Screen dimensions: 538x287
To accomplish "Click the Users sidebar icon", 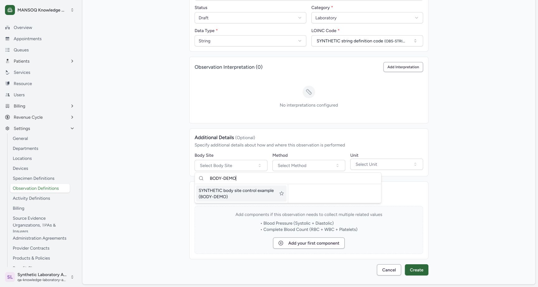I will [x=7, y=95].
